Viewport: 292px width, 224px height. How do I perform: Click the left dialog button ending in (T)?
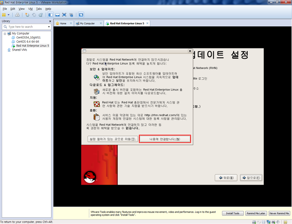click(x=113, y=139)
